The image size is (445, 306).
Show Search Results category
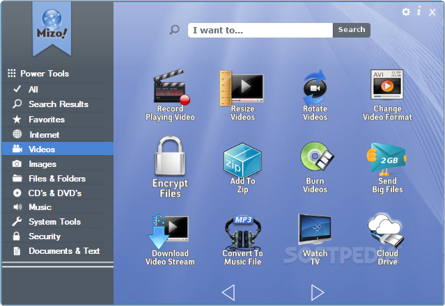[58, 104]
